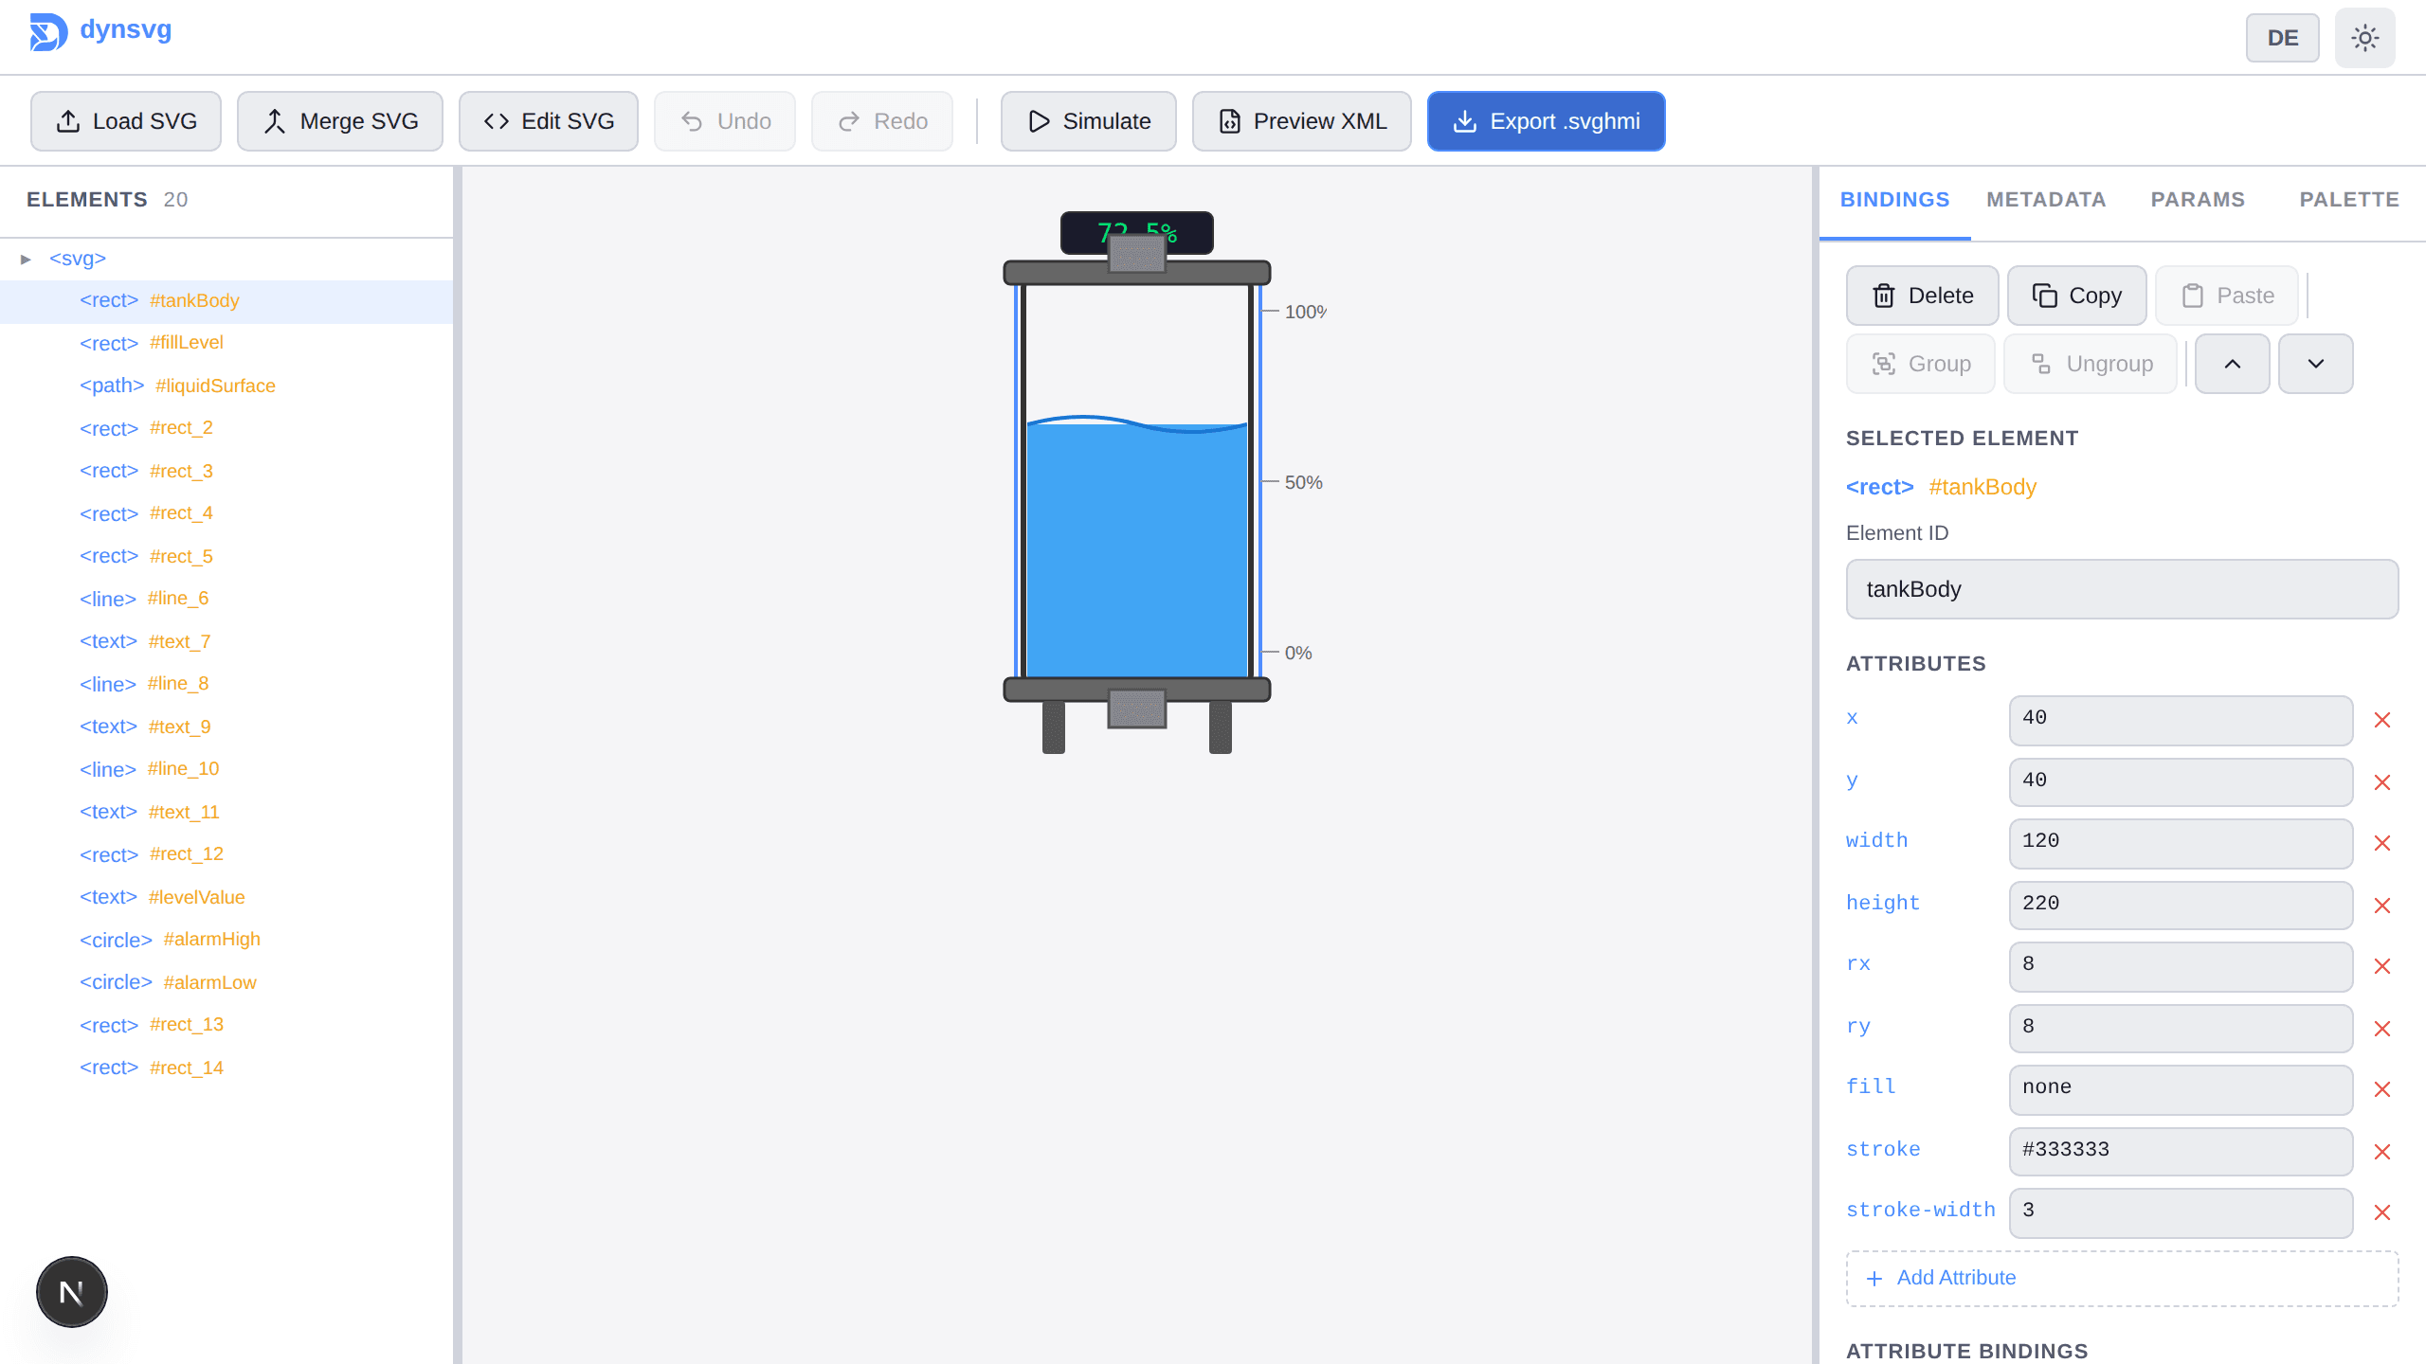This screenshot has height=1364, width=2426.
Task: Select the Merge SVG tool
Action: (339, 120)
